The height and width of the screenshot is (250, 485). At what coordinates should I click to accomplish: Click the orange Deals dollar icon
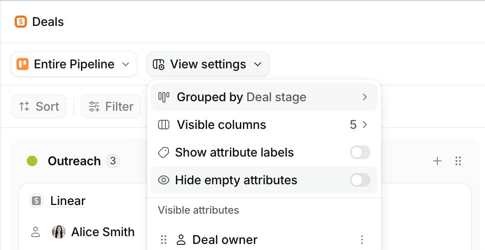click(21, 22)
